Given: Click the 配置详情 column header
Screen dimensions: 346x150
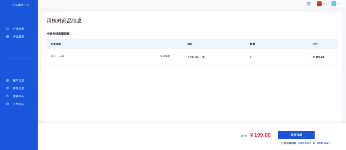Looking at the screenshot, I should tap(56, 44).
